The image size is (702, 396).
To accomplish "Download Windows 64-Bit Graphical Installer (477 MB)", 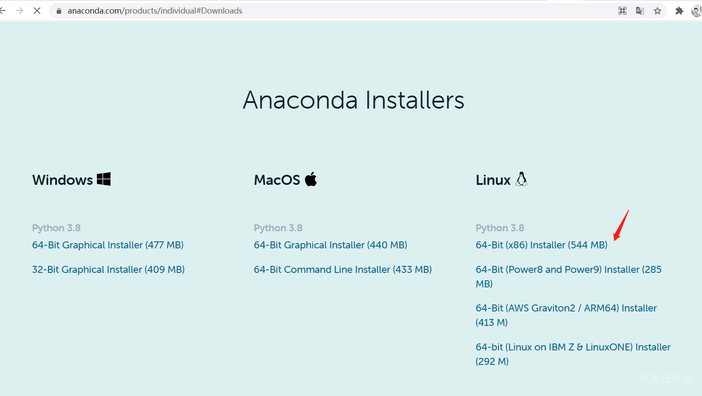I will 108,245.
